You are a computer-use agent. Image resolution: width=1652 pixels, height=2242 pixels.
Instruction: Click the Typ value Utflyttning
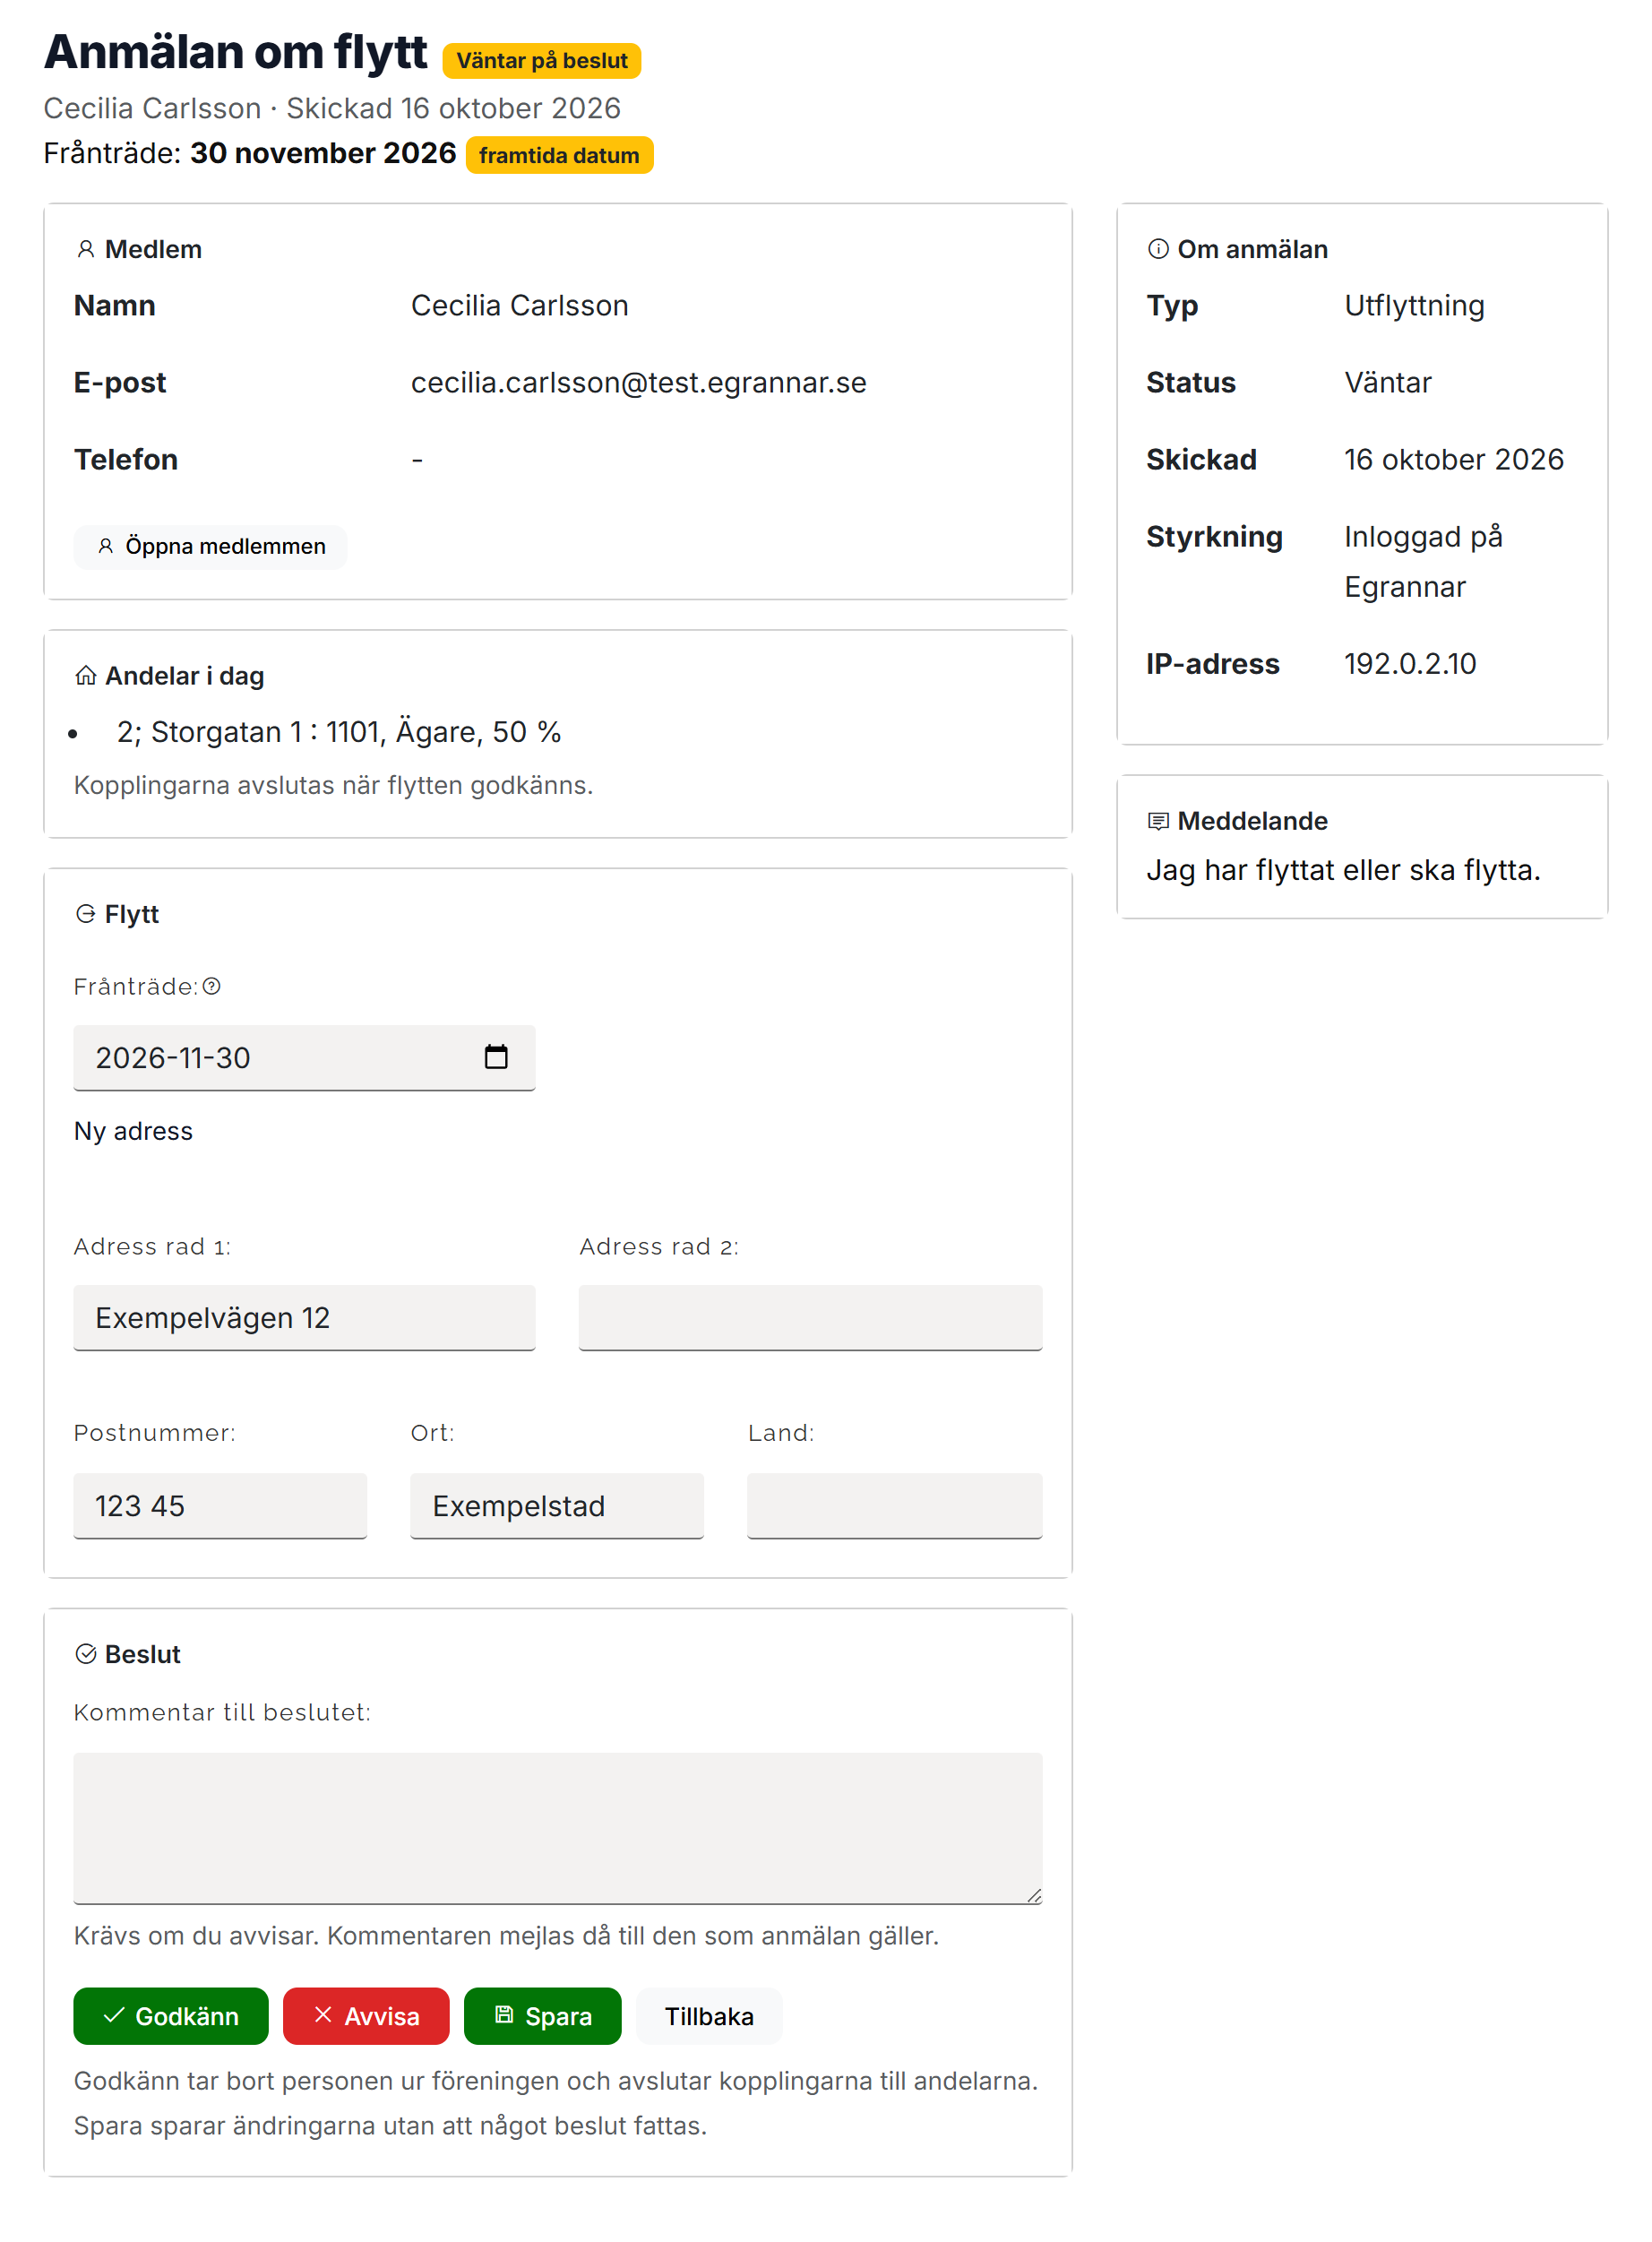(1414, 306)
